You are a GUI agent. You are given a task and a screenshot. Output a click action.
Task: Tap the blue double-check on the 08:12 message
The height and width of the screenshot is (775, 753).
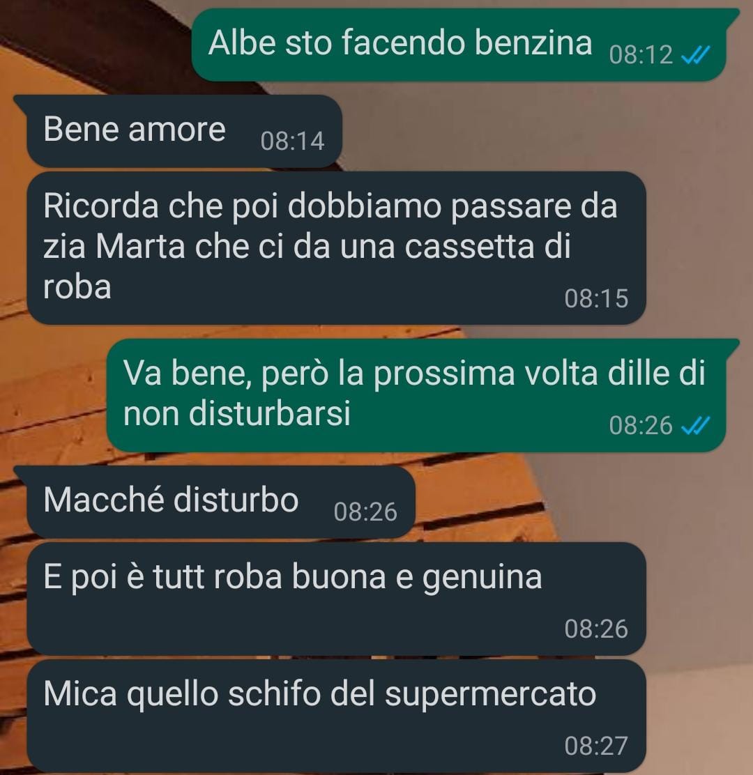696,55
